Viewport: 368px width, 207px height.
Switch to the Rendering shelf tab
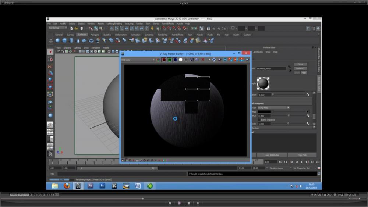tap(163, 35)
